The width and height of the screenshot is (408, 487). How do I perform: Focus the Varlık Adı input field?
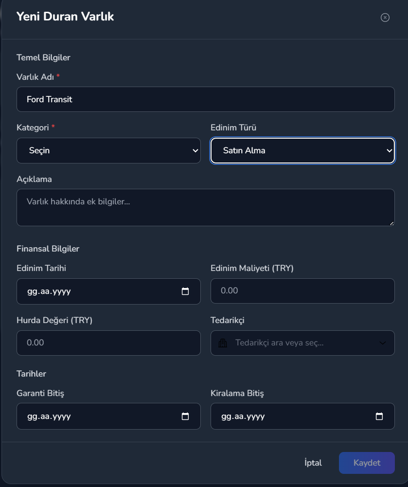click(x=206, y=99)
